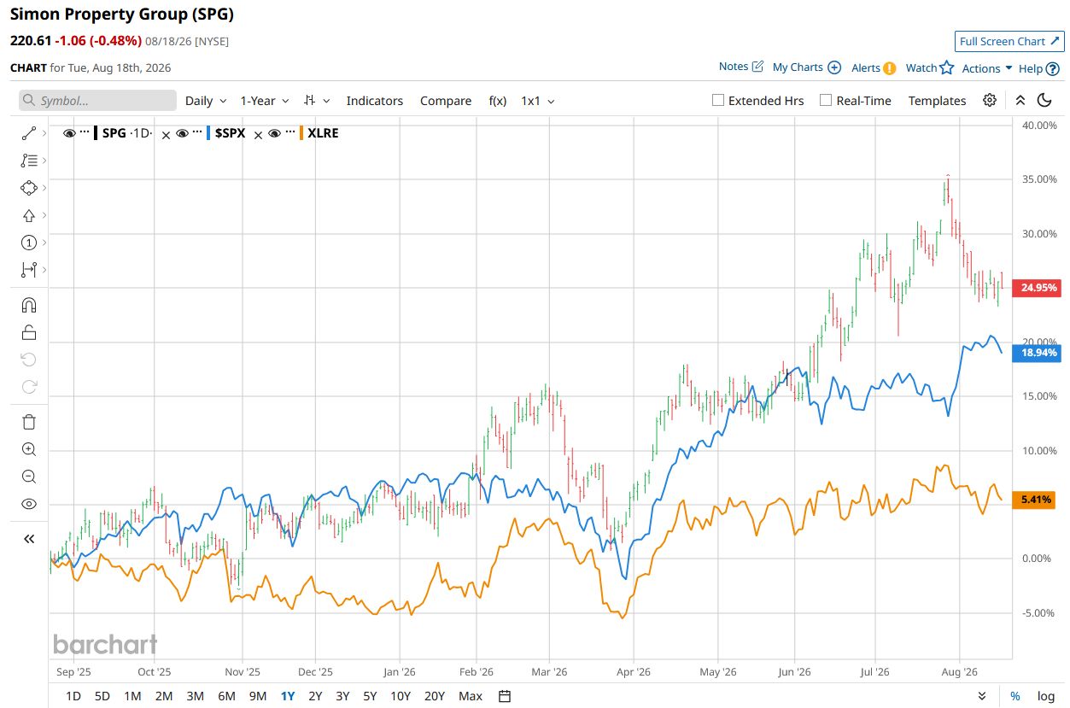Expand polygon shapes tool options chevron
Screen dimensions: 1070x708
[44, 187]
